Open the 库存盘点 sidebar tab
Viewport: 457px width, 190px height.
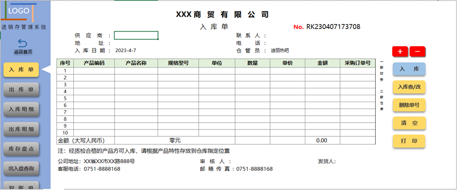[21, 149]
